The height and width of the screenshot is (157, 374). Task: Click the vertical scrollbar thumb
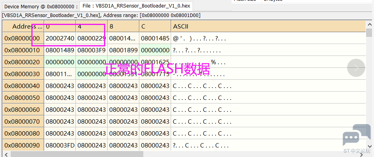point(369,33)
